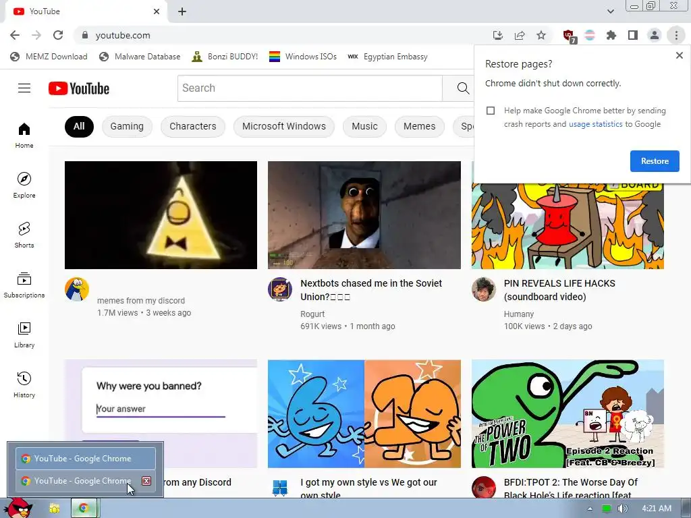The image size is (691, 518).
Task: Open the Rogurt channel name
Action: 312,314
